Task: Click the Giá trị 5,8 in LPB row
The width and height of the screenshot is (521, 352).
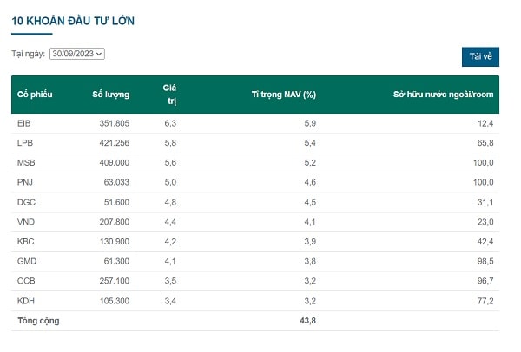Action: tap(170, 143)
